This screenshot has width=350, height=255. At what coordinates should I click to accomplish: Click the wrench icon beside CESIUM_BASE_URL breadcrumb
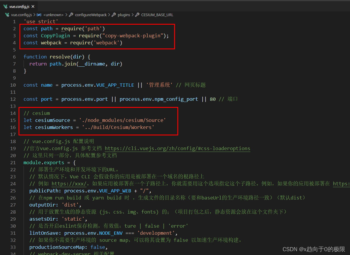point(137,14)
